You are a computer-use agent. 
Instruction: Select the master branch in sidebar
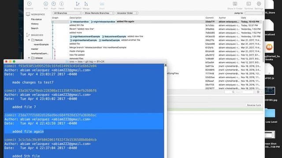[34, 49]
